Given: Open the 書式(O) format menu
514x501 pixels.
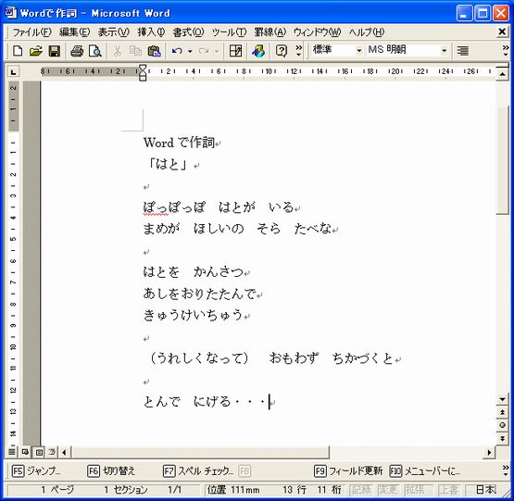Looking at the screenshot, I should pyautogui.click(x=188, y=32).
